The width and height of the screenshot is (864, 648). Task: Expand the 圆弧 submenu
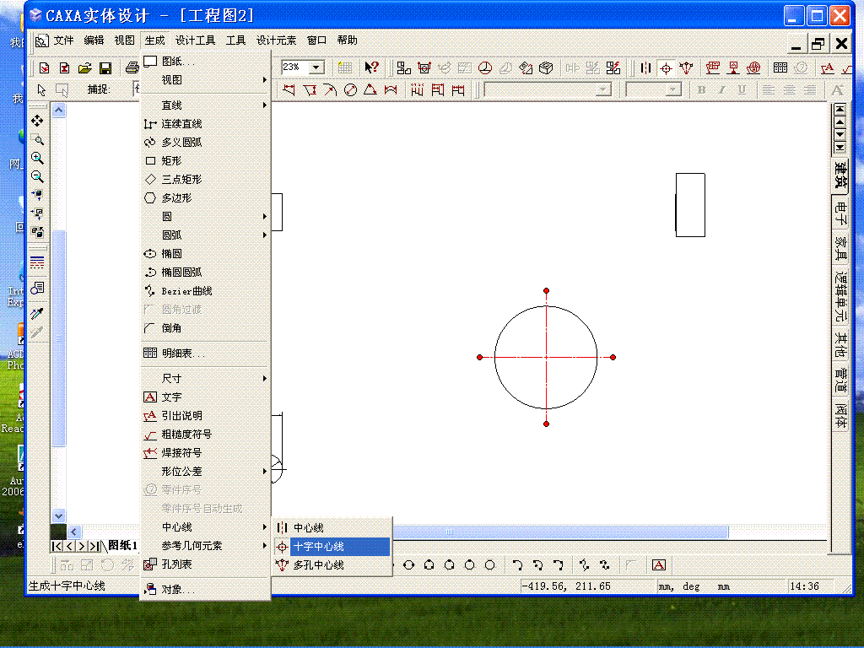click(x=205, y=235)
